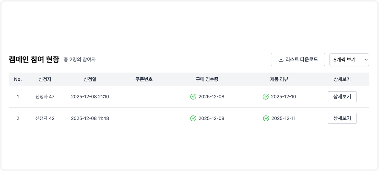Expand the view count options list
The width and height of the screenshot is (379, 171).
[x=349, y=60]
